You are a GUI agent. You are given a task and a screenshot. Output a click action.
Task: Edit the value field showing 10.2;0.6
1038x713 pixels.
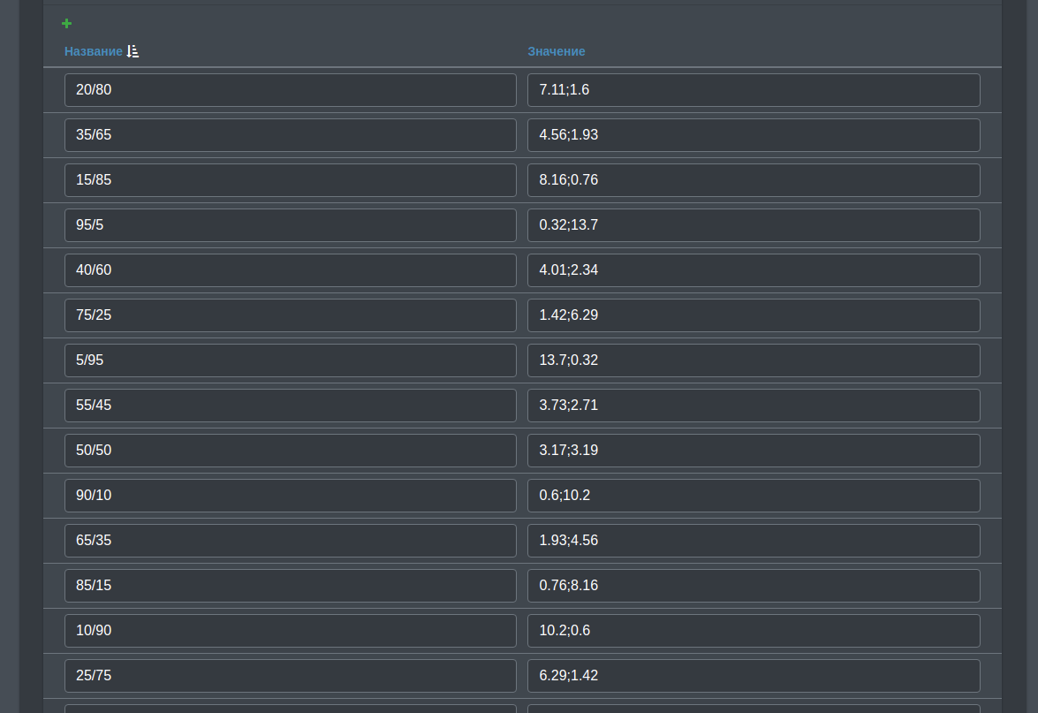(754, 631)
